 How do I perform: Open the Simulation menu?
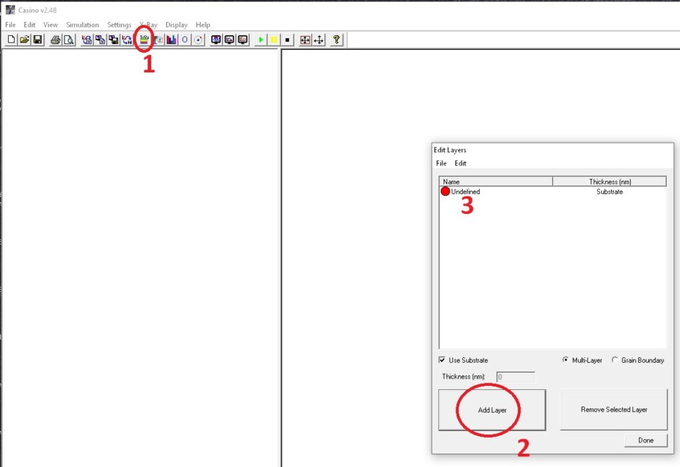pos(82,25)
